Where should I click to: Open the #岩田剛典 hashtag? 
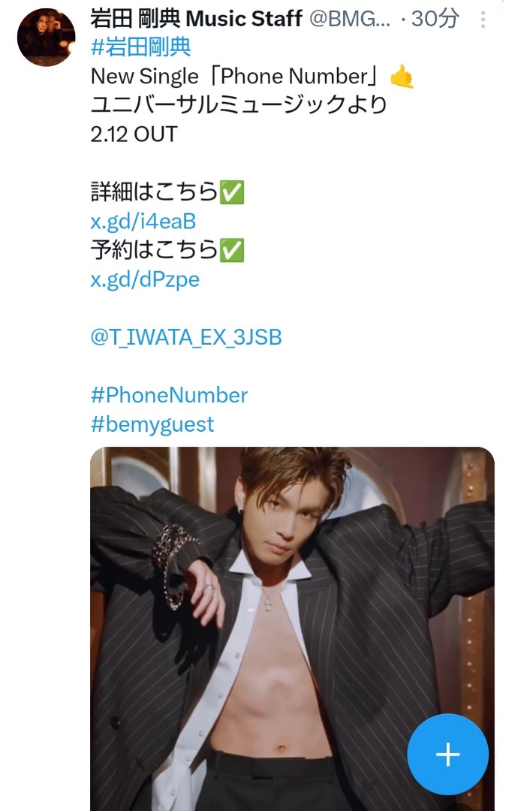click(140, 47)
